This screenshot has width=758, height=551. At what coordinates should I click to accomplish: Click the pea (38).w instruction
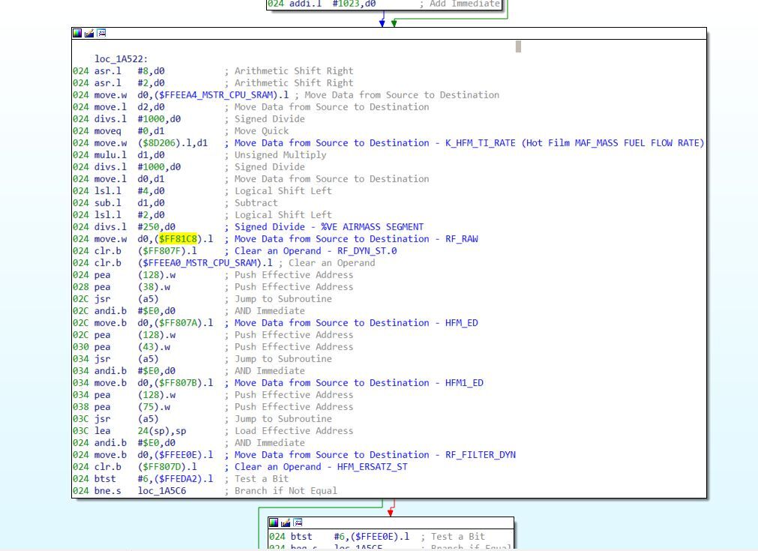(135, 287)
